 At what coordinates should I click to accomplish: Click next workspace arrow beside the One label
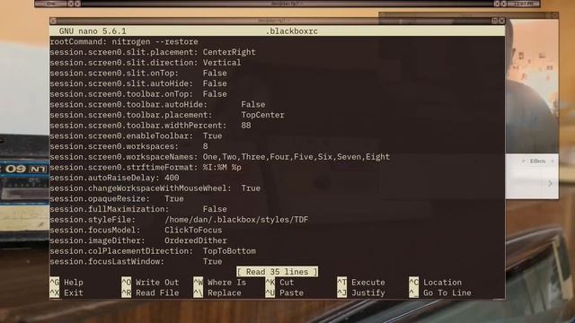coord(77,4)
